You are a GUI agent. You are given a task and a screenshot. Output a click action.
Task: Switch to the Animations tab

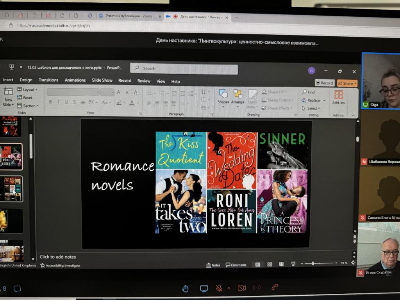[x=75, y=80]
